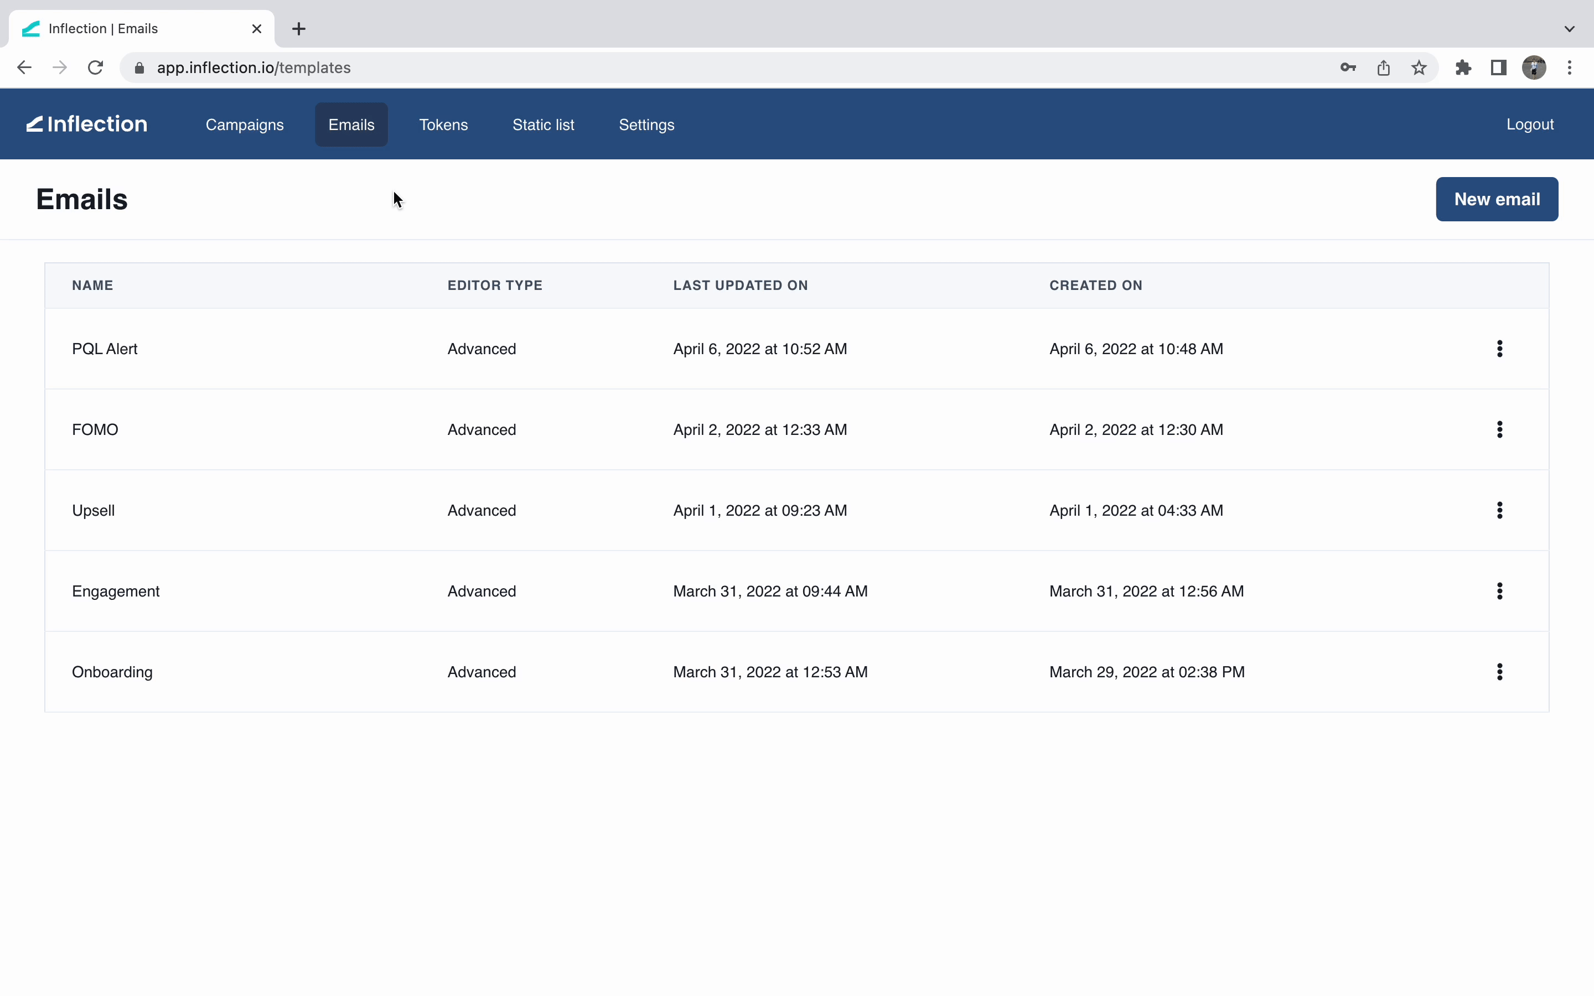
Task: Open the kebab menu for Upsell row
Action: [1499, 510]
